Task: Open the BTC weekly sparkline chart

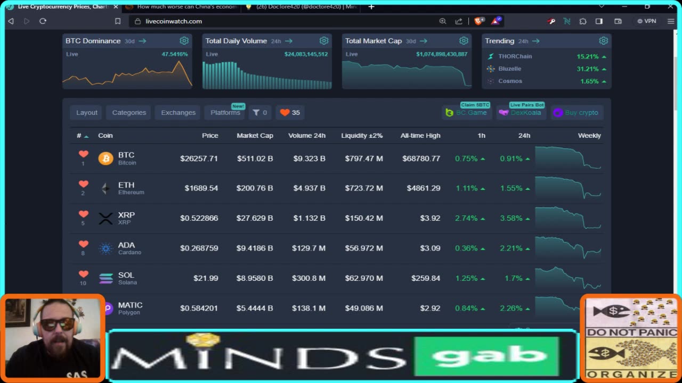Action: point(568,158)
